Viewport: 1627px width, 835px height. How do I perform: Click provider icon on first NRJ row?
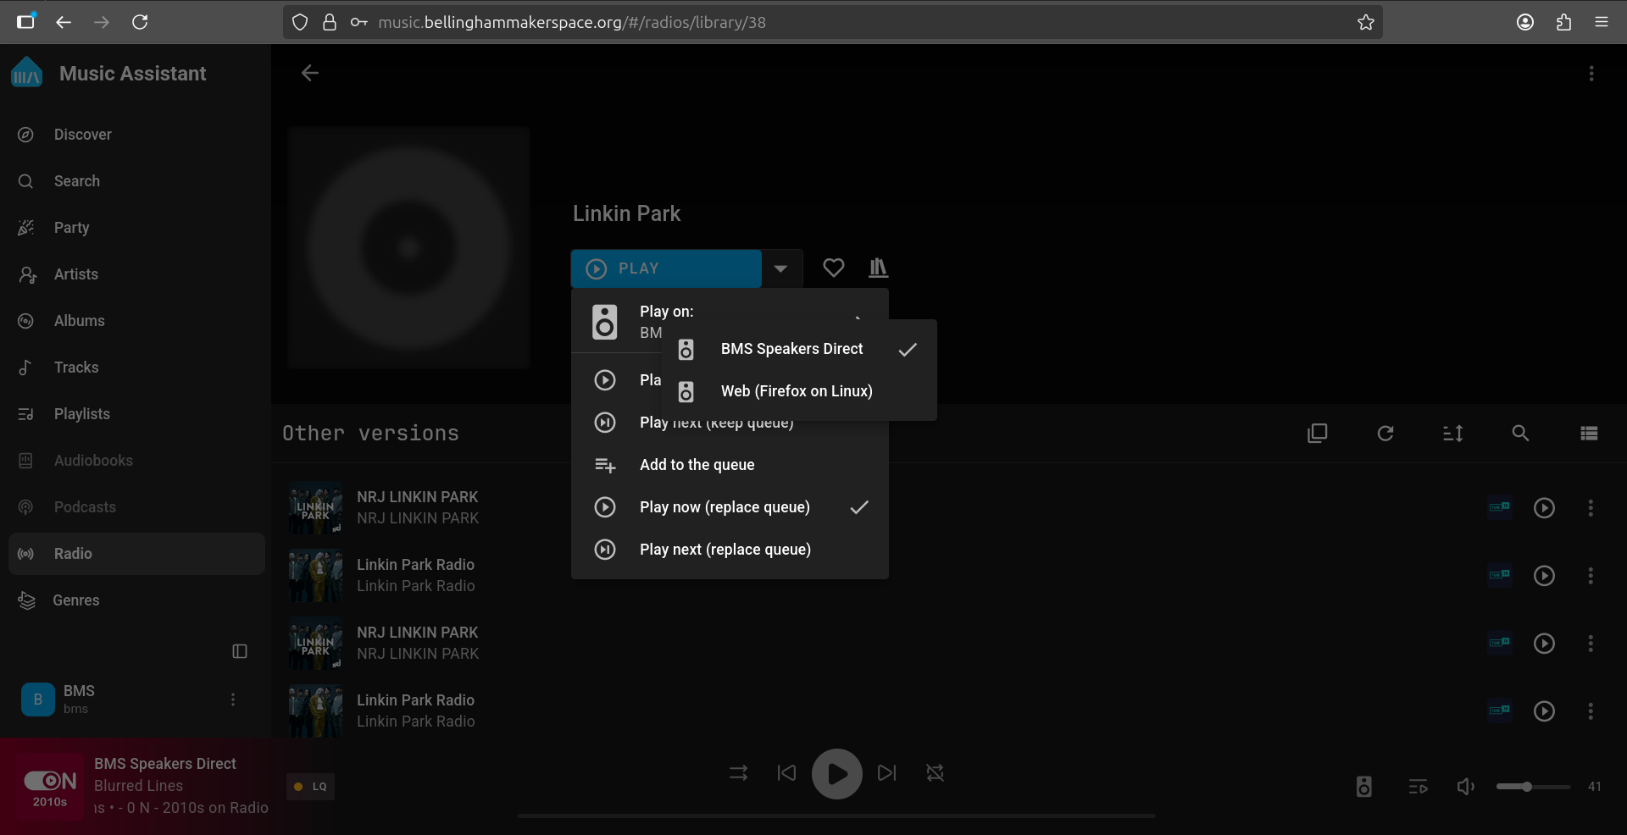point(1499,507)
